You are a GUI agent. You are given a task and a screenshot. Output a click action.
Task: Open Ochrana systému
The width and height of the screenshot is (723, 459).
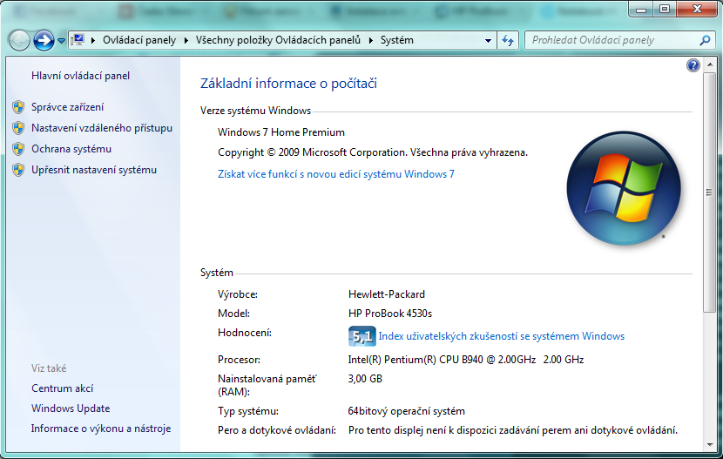71,149
